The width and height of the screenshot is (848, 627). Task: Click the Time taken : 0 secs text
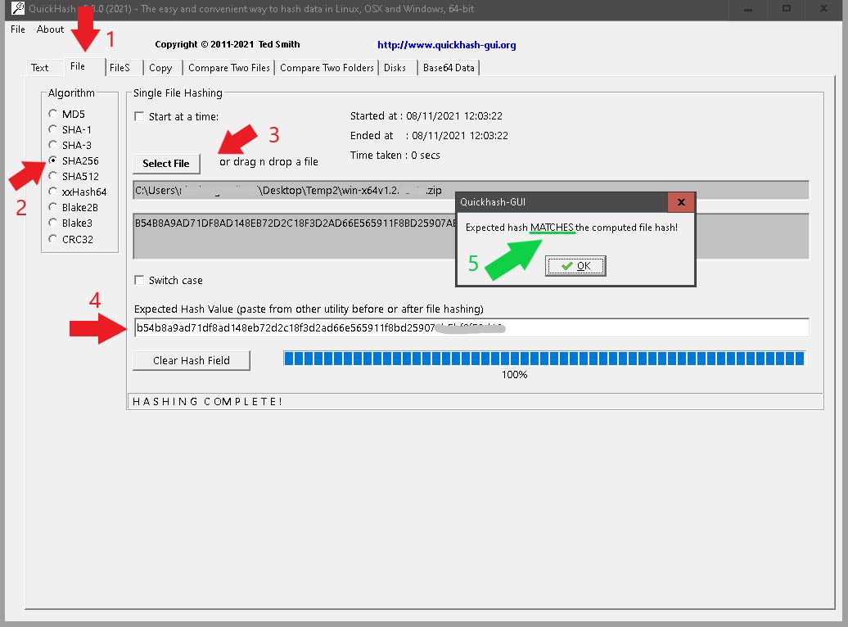coord(395,156)
